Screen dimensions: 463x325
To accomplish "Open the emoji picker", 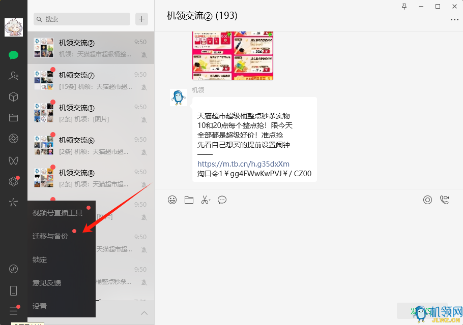I will tap(172, 200).
